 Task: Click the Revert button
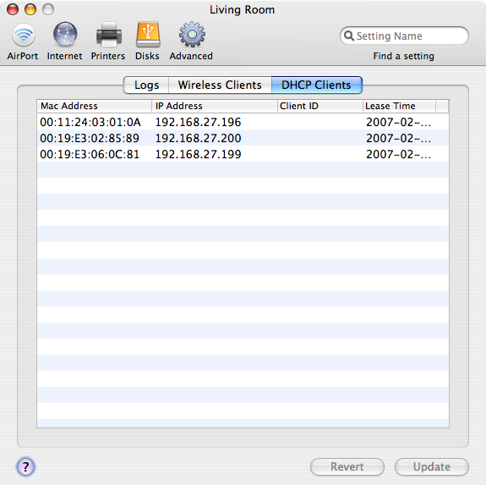point(347,466)
